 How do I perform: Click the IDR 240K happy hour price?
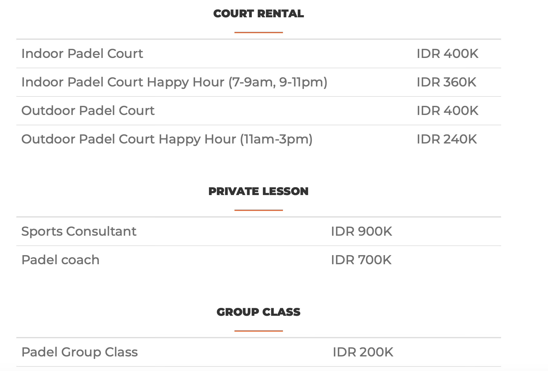(447, 139)
